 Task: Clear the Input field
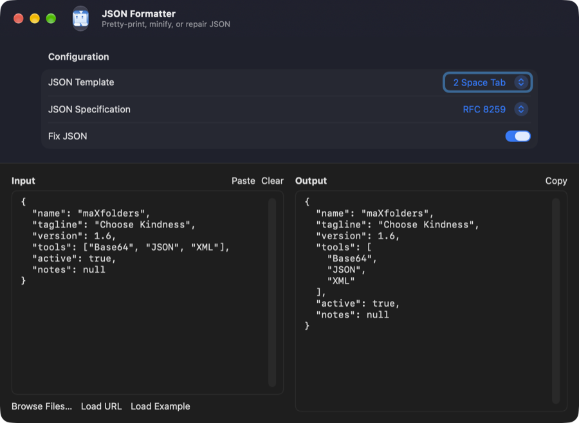pos(272,181)
